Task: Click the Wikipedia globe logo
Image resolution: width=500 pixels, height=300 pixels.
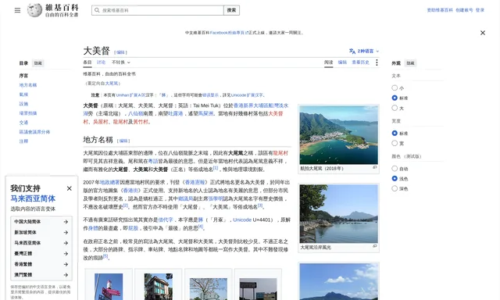Action: [x=34, y=10]
